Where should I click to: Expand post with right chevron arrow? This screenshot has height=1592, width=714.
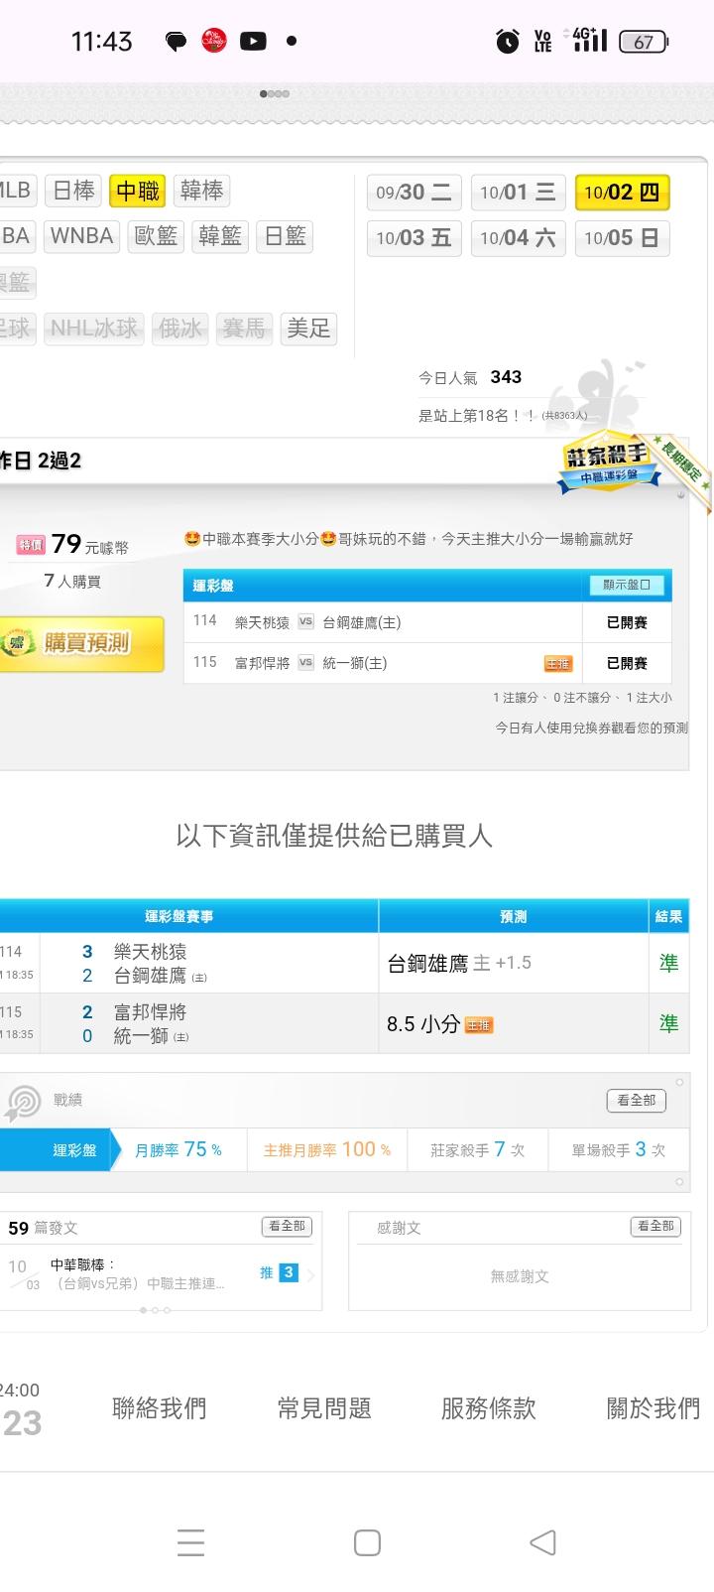(311, 1274)
